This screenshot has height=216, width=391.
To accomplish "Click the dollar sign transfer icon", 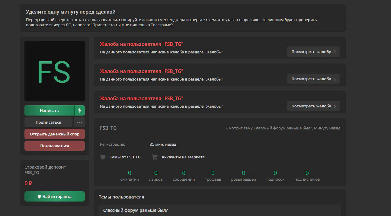I will (80, 110).
